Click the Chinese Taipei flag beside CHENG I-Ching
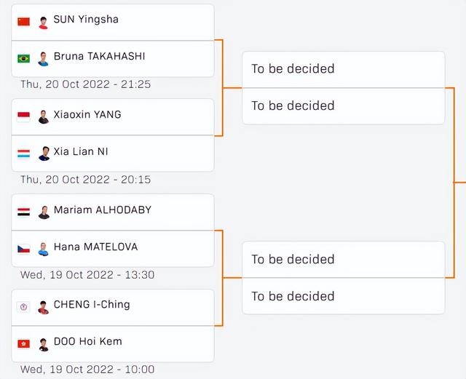The width and height of the screenshot is (466, 379). pos(23,307)
